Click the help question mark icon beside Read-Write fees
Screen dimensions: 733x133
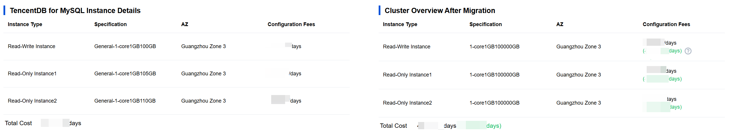[688, 51]
